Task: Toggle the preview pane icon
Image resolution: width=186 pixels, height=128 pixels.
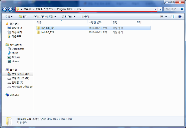Action: point(173,17)
